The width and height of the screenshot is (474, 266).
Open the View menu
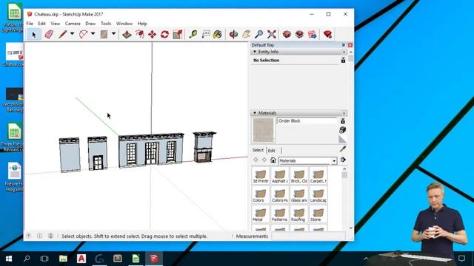tap(55, 24)
